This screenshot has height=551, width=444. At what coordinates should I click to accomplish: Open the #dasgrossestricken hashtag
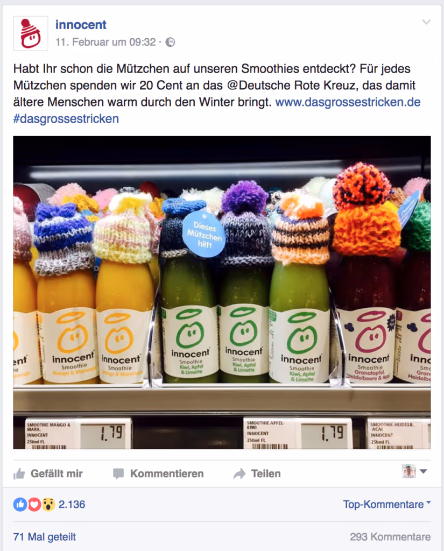[x=66, y=119]
